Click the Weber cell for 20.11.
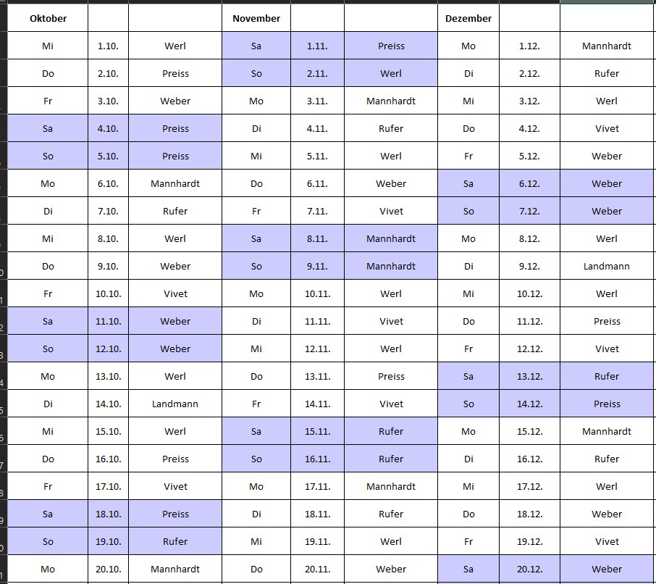The width and height of the screenshot is (656, 584). point(391,569)
